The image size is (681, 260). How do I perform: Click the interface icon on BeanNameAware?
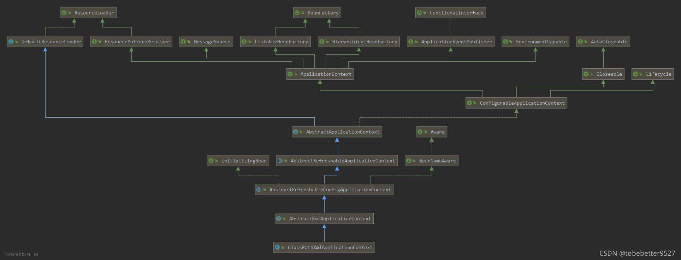(x=409, y=161)
